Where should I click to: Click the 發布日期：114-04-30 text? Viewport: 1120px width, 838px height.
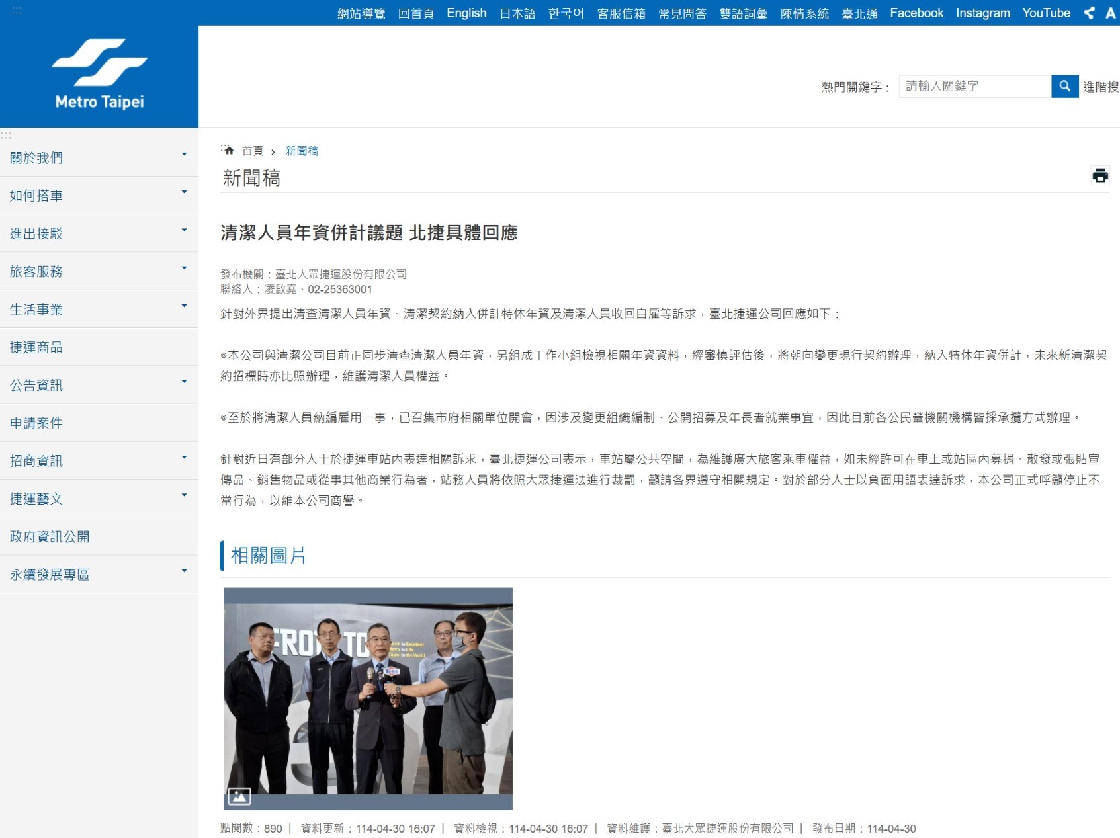(x=864, y=829)
